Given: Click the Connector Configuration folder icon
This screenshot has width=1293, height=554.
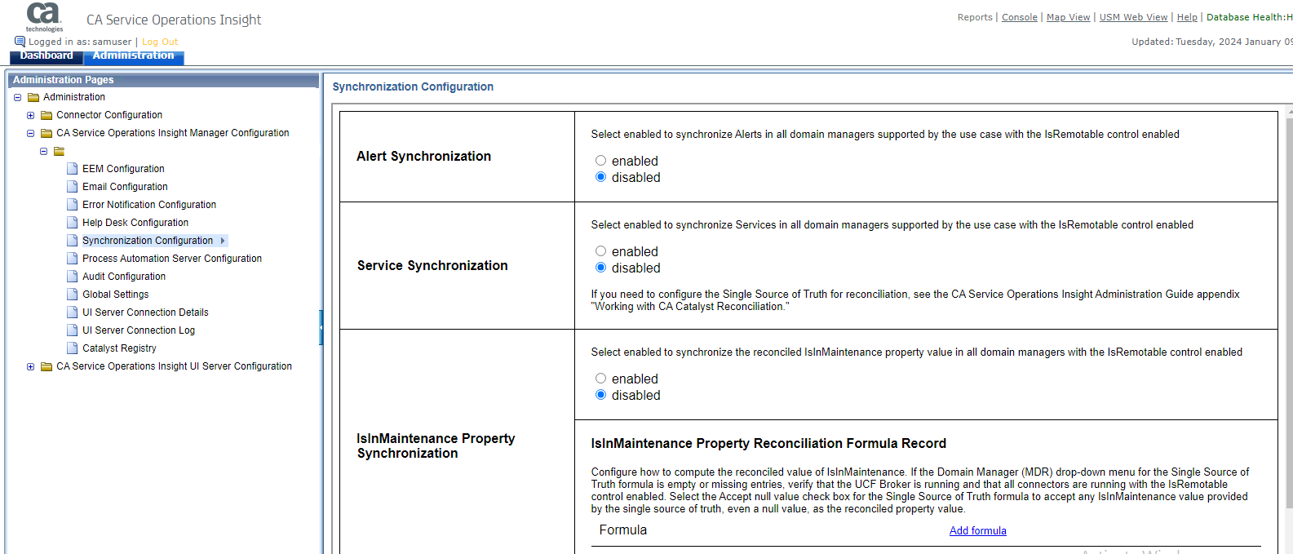Looking at the screenshot, I should (x=46, y=115).
